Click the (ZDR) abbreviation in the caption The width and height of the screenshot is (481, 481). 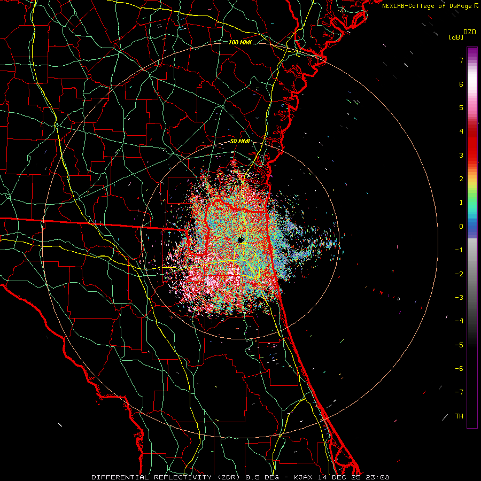tap(229, 477)
